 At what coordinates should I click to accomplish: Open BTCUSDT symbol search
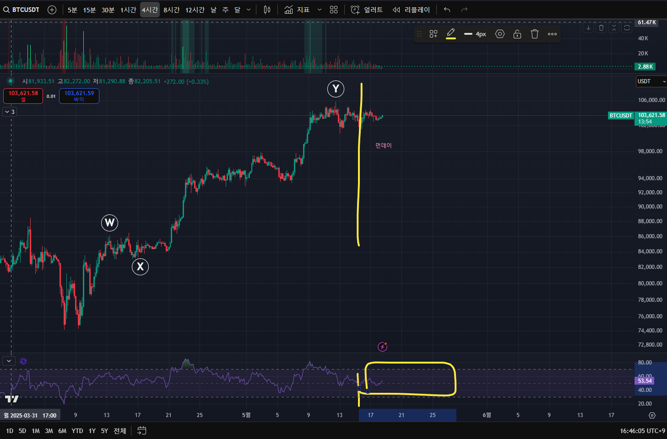[x=22, y=10]
